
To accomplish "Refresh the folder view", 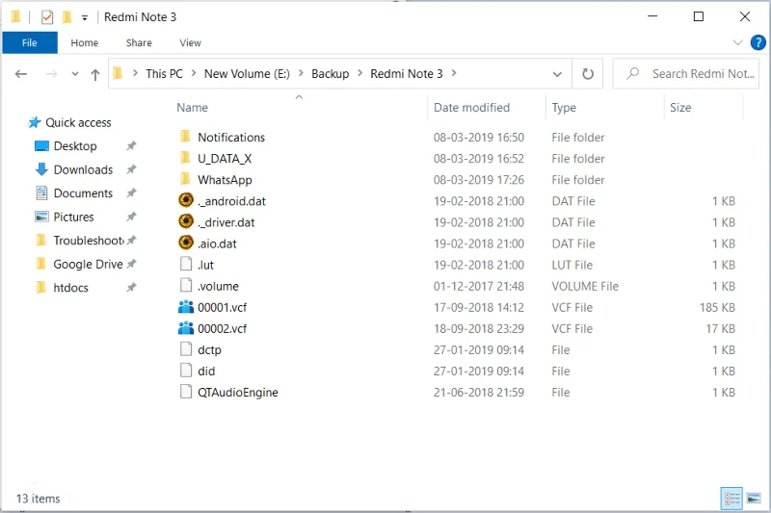I will [x=588, y=74].
